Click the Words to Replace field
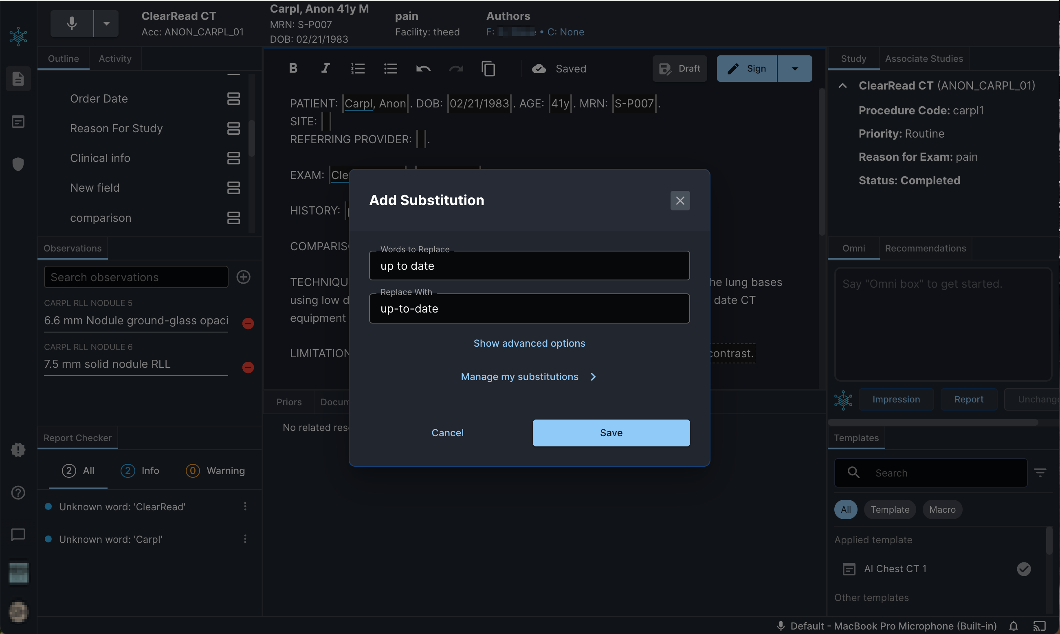 click(x=529, y=266)
